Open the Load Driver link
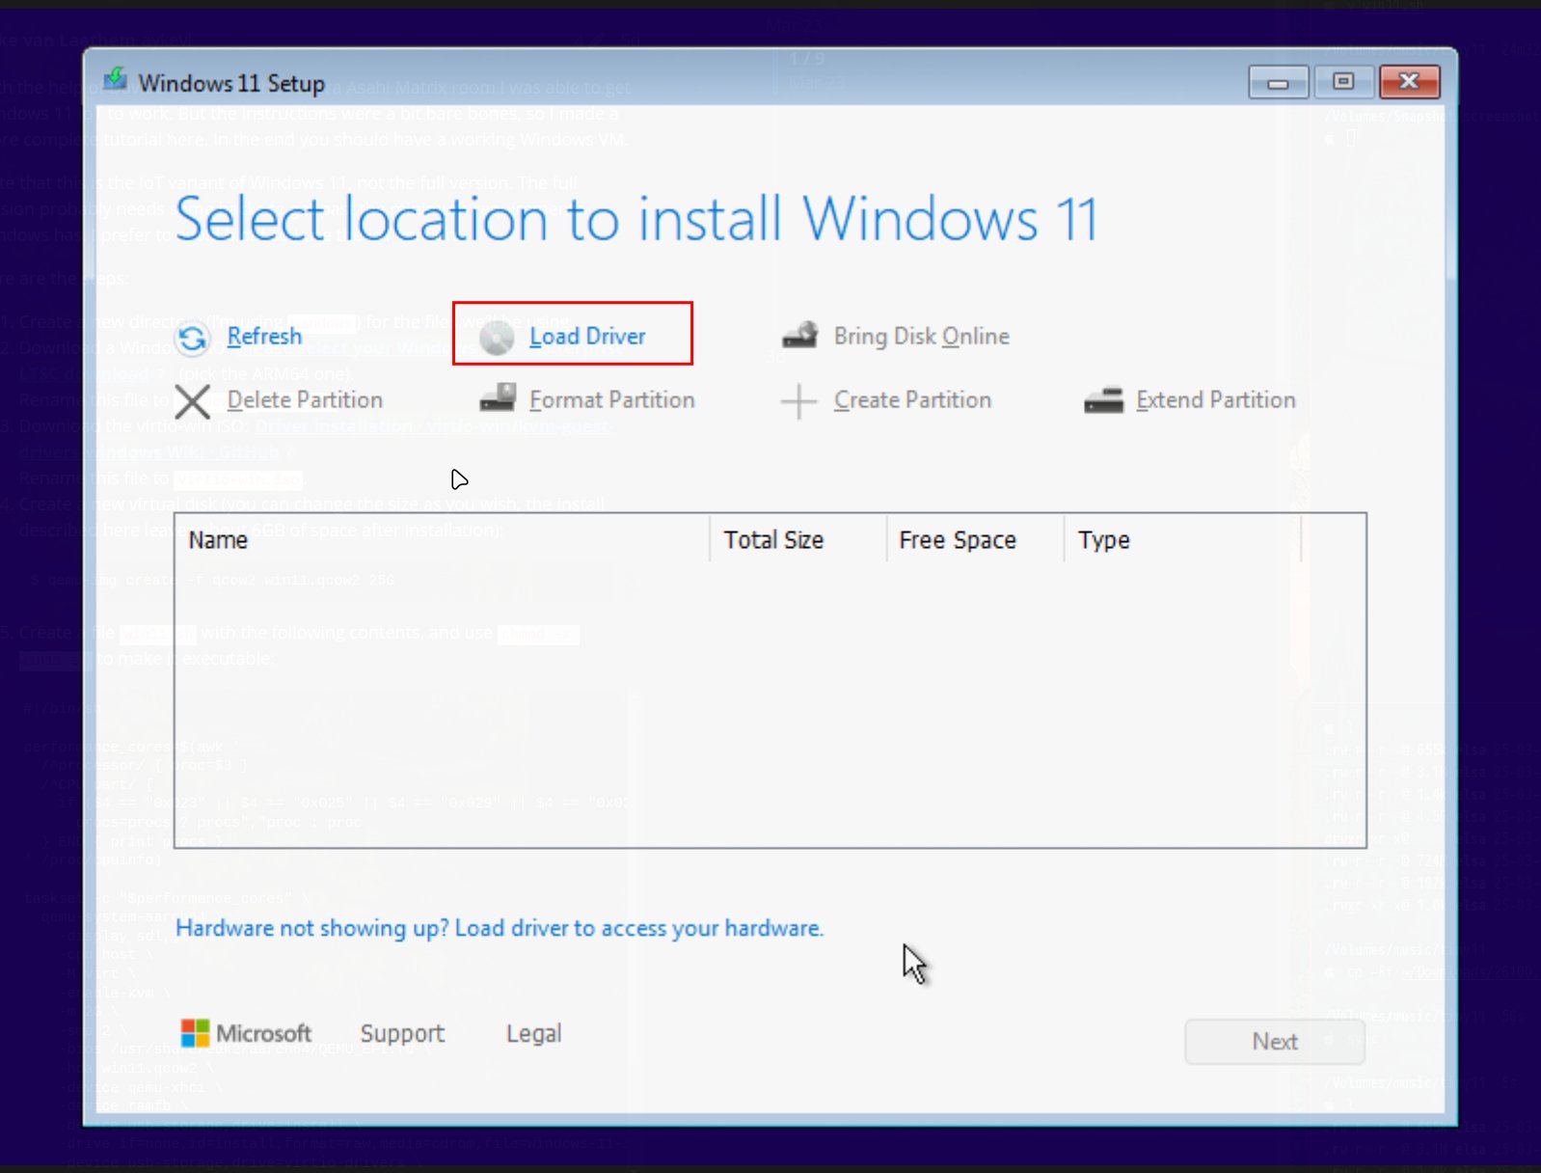The height and width of the screenshot is (1173, 1541). pyautogui.click(x=587, y=337)
